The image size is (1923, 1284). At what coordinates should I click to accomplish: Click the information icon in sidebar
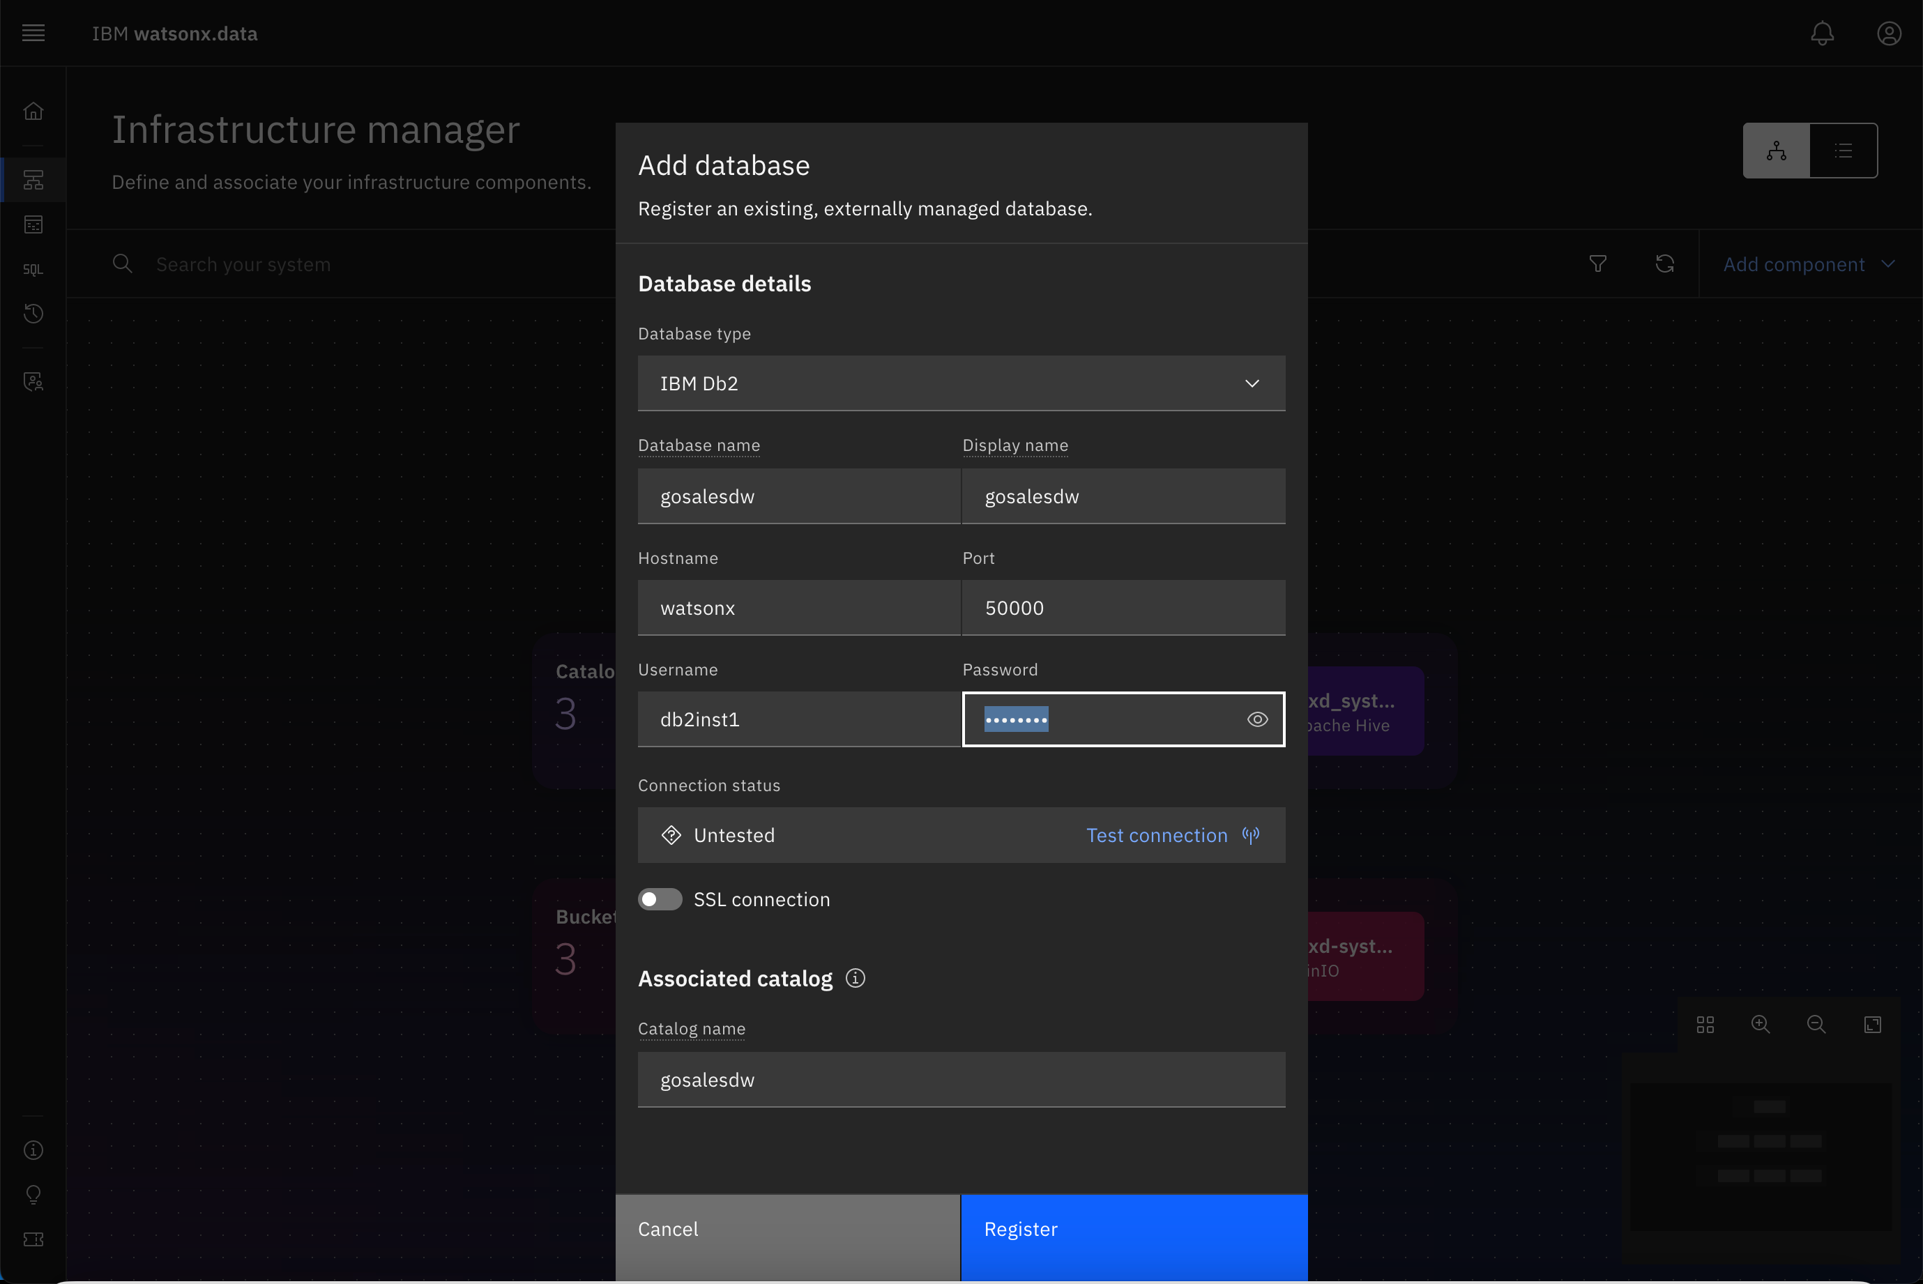tap(33, 1151)
